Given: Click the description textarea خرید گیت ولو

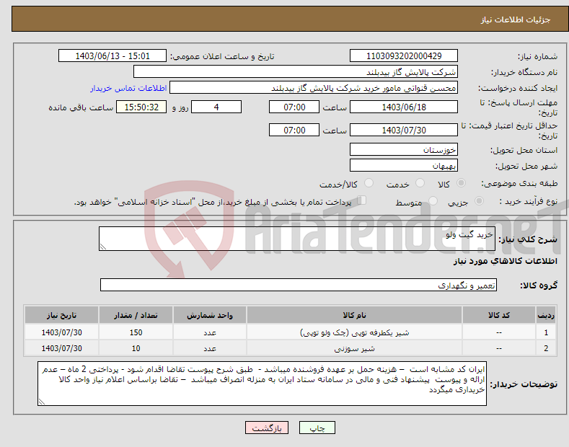Looking at the screenshot, I should coord(297,239).
